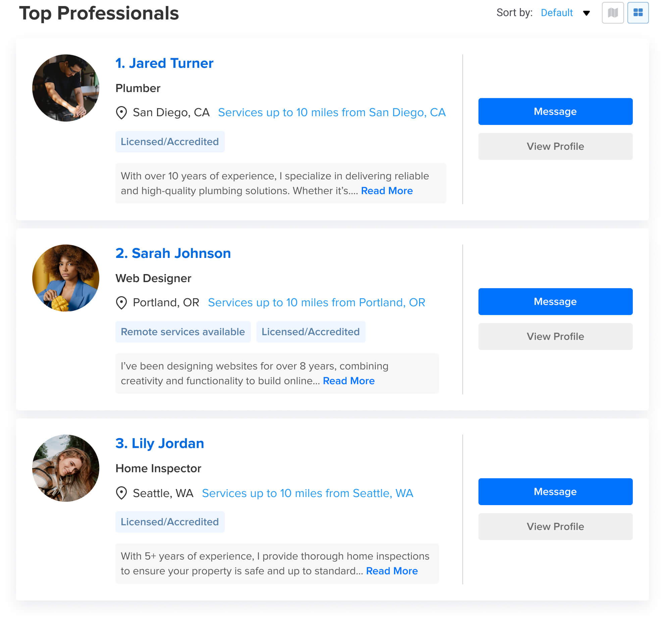Expand Sarah Johnson's bio with Read More

coord(348,381)
